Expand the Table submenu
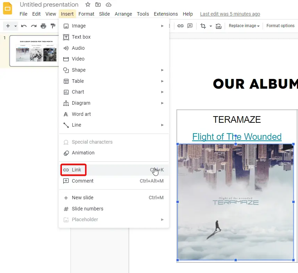 114,81
